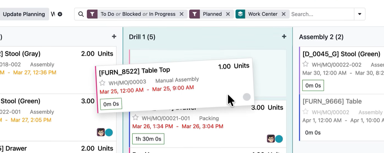Click the Apr 1, 12:00 AM date text
The height and width of the screenshot is (153, 384).
click(x=322, y=120)
